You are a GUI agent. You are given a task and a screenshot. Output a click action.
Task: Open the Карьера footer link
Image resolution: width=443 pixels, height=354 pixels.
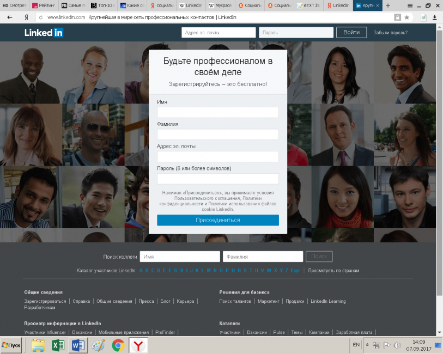click(x=185, y=301)
